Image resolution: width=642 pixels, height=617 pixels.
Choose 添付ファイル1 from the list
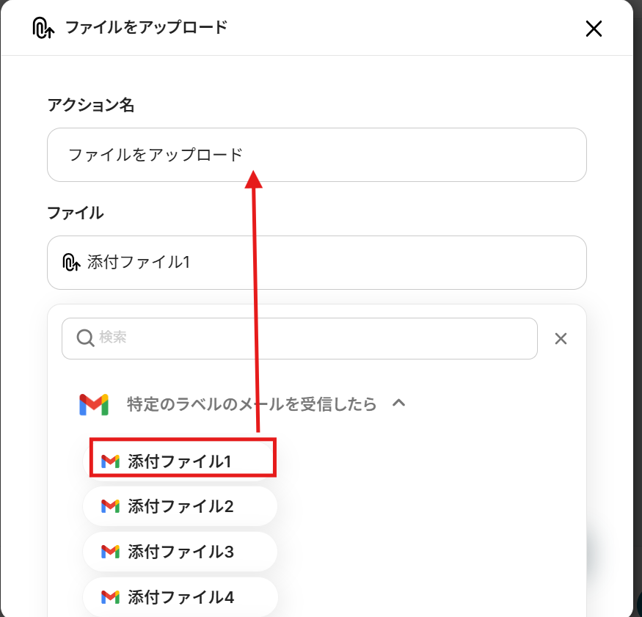[x=180, y=461]
